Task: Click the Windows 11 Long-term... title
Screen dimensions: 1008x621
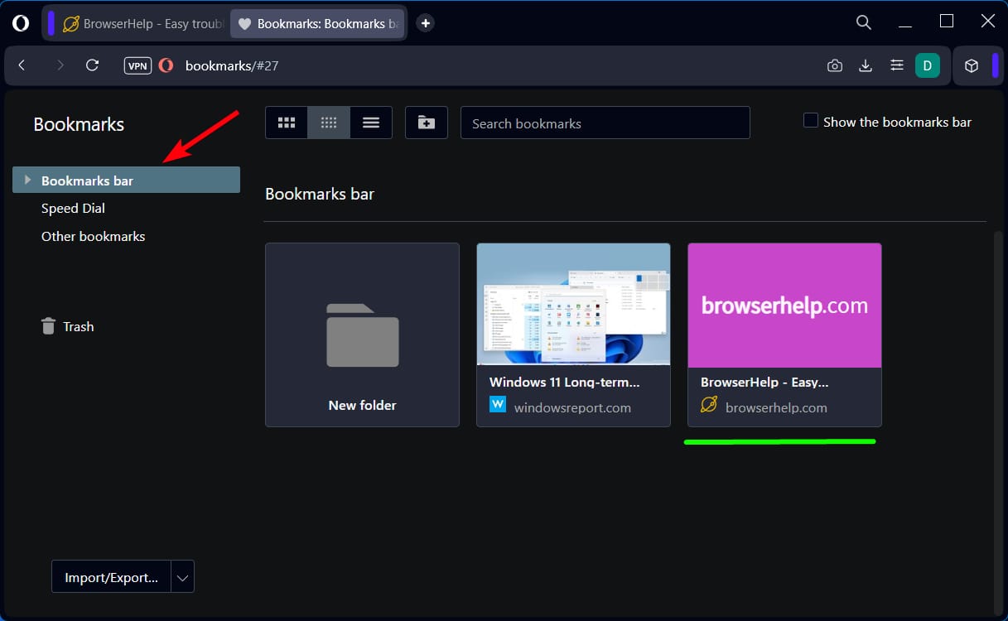Action: click(565, 383)
